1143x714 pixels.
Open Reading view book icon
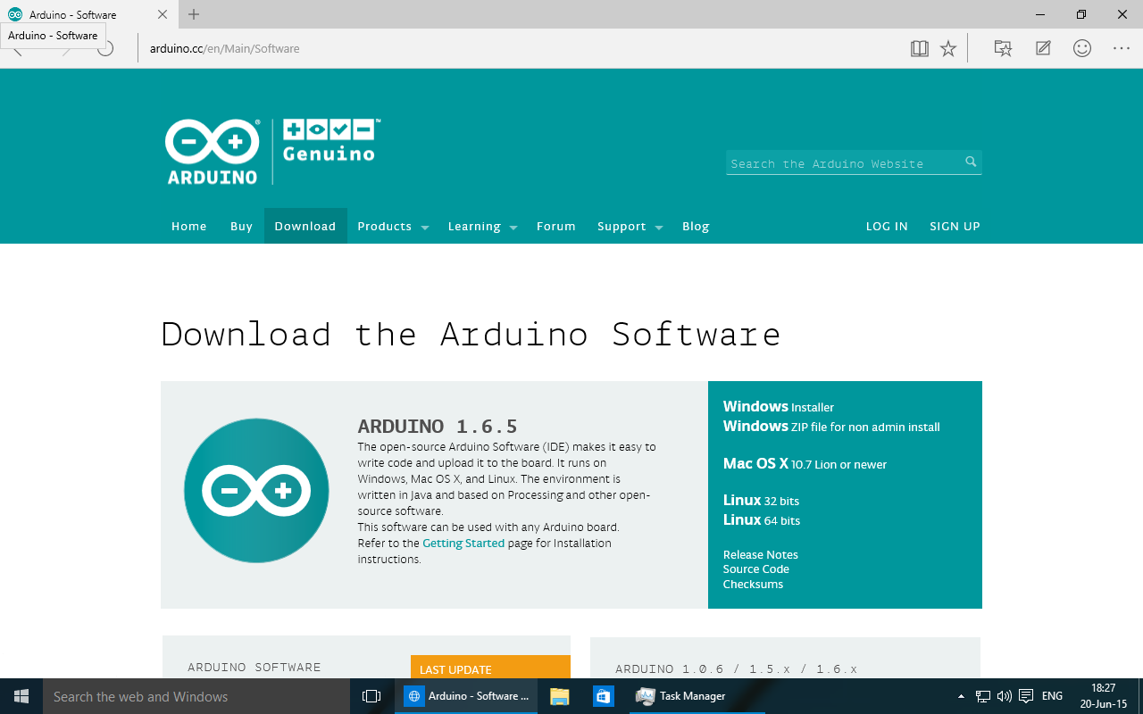point(920,48)
